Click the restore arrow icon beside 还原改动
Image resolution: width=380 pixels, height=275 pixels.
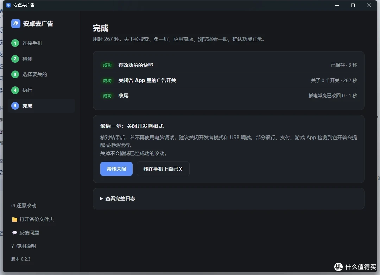13,206
